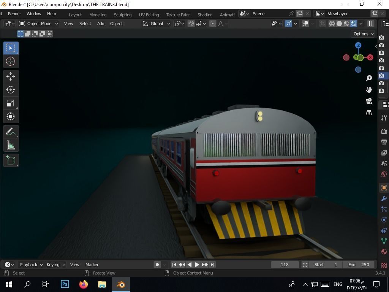Open the Modifiers wrench properties tab
389x292 pixels.
pos(384,198)
